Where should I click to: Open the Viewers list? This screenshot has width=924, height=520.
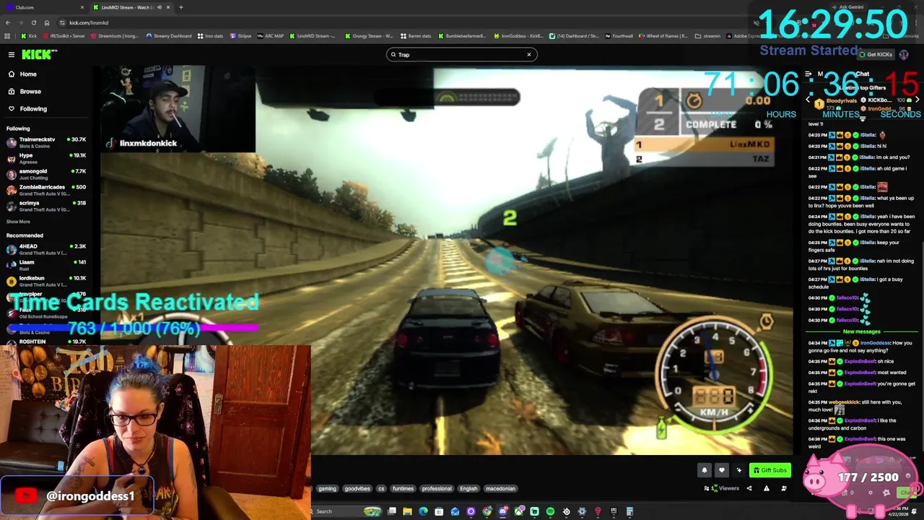722,488
